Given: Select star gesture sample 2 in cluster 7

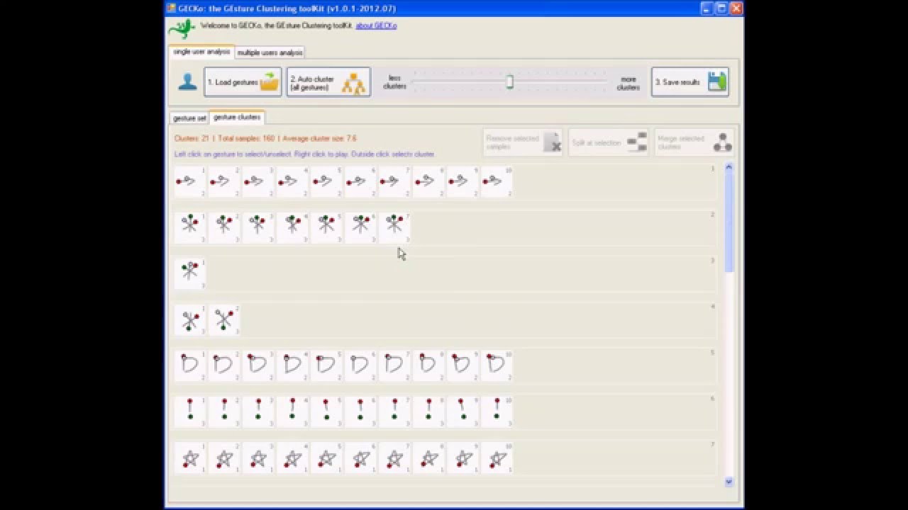Looking at the screenshot, I should point(223,458).
